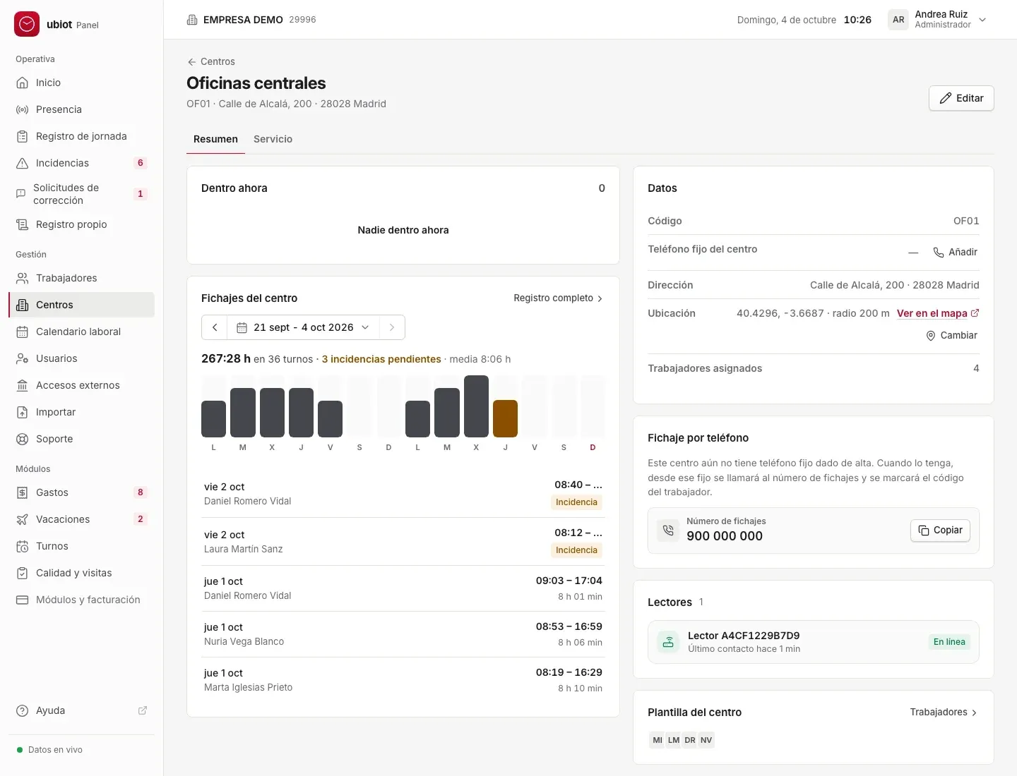Open Inicio via its home icon

[23, 83]
